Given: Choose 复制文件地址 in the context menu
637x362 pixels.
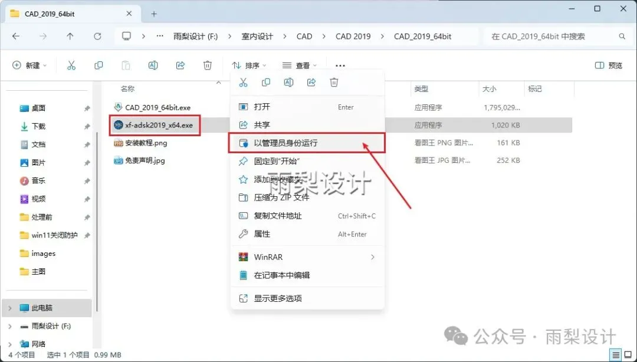Looking at the screenshot, I should pyautogui.click(x=307, y=216).
